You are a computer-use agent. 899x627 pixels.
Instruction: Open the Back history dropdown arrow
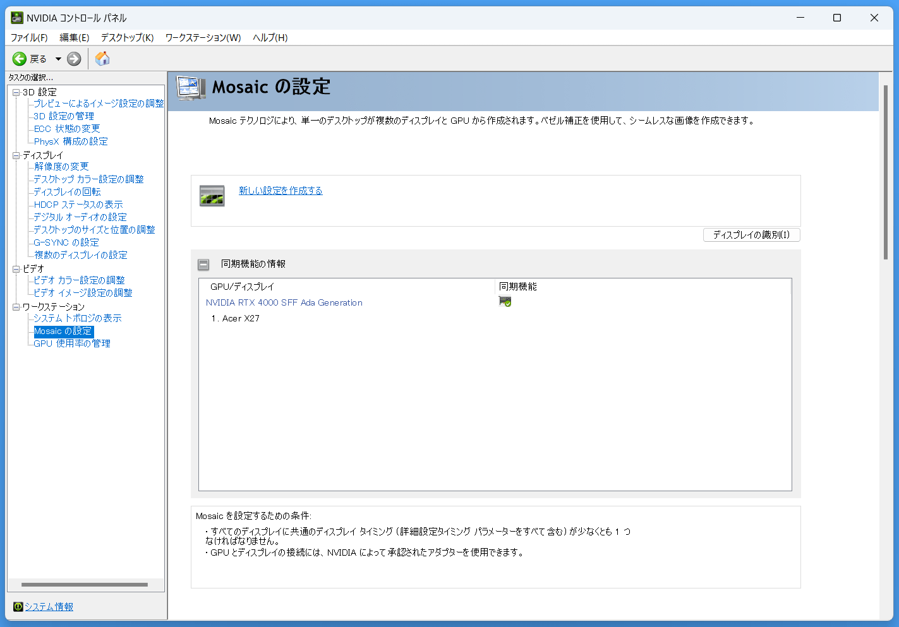point(58,59)
